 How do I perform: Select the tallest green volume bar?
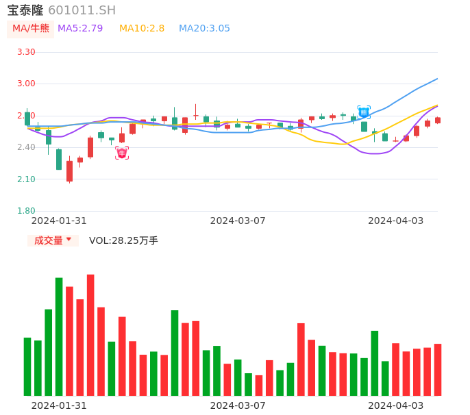[x=59, y=336]
